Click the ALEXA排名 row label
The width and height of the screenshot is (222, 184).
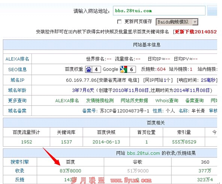coord(17,59)
